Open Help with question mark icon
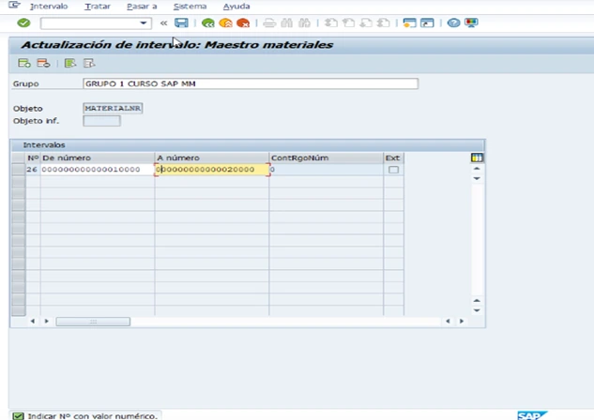 [453, 23]
